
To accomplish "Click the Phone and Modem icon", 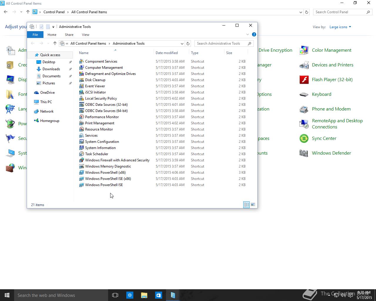I will [304, 109].
